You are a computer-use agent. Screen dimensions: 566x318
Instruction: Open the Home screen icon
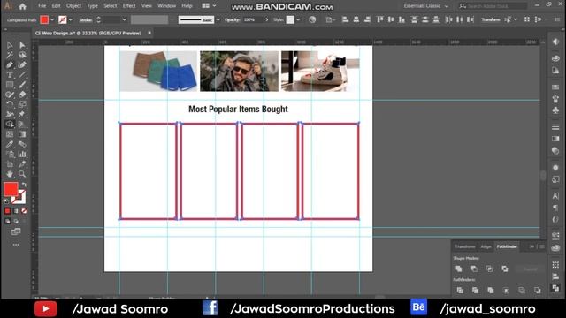[x=22, y=6]
